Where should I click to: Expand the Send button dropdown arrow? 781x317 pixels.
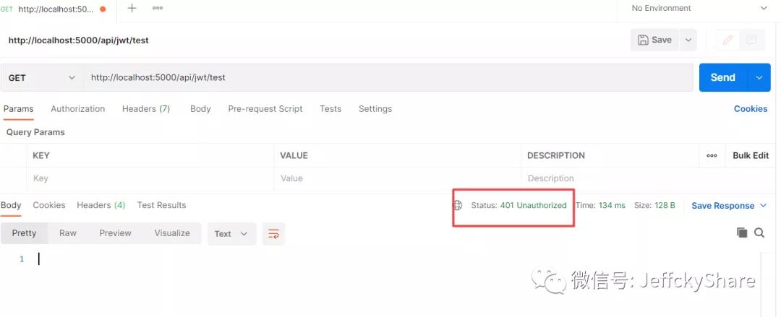[x=759, y=78]
